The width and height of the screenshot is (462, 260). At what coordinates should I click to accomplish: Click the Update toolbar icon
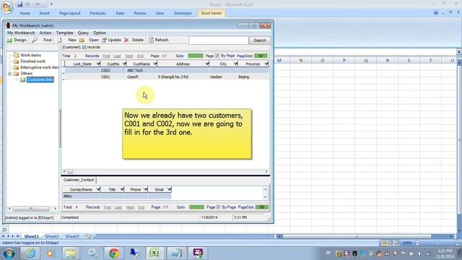click(x=104, y=40)
